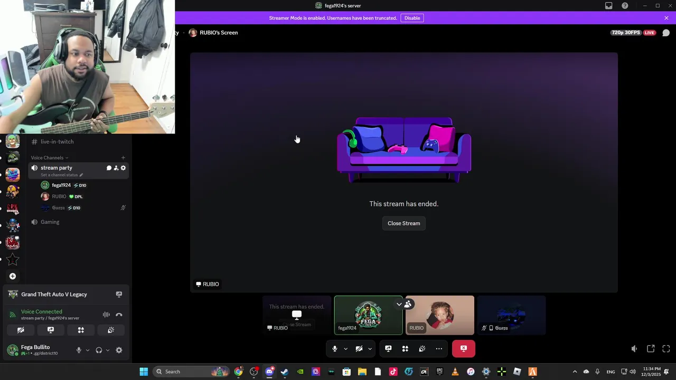This screenshot has height=380, width=676.
Task: Toggle camera in the voice connected panel
Action: 21,330
